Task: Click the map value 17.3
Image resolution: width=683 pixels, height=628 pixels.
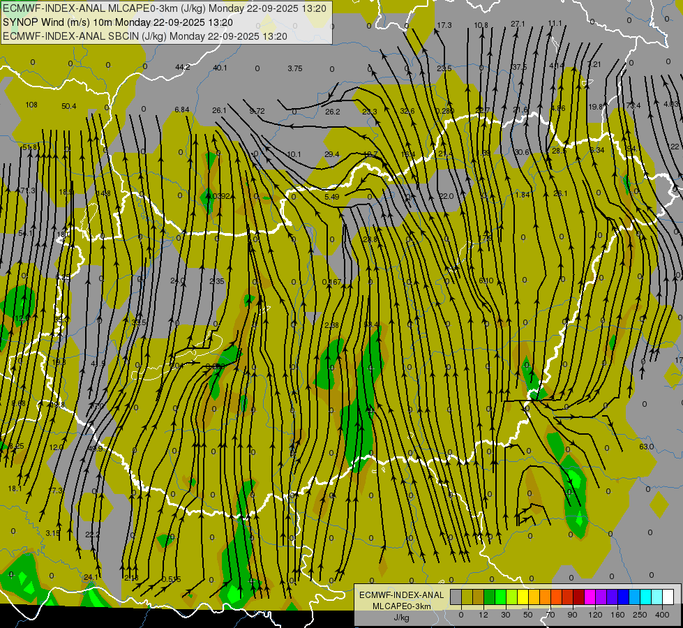Action: click(444, 25)
